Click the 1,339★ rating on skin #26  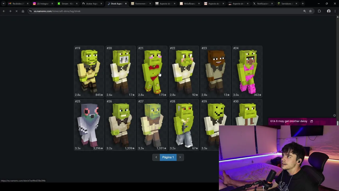click(130, 148)
